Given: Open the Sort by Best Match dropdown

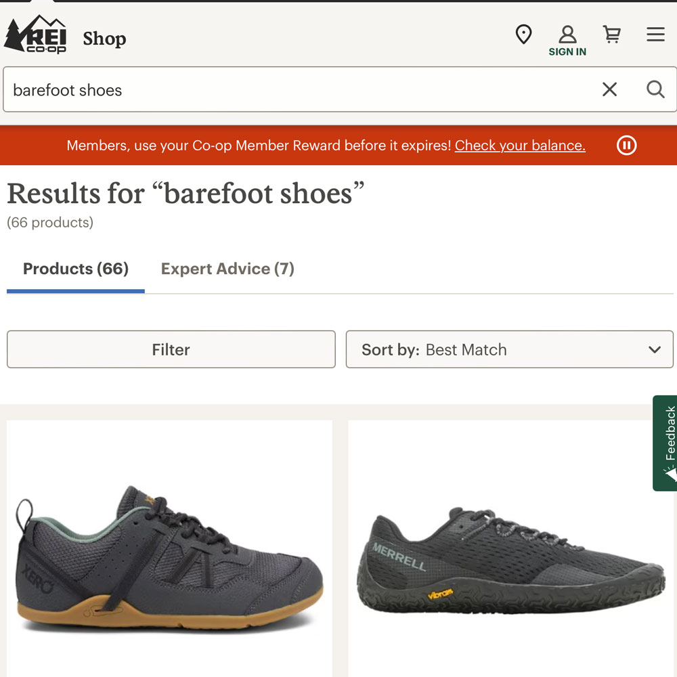Looking at the screenshot, I should pyautogui.click(x=510, y=349).
